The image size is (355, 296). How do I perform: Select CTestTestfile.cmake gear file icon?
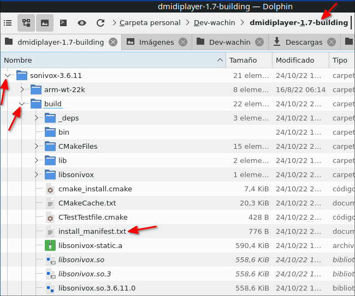pyautogui.click(x=50, y=218)
